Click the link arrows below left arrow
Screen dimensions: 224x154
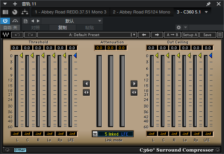87,93
